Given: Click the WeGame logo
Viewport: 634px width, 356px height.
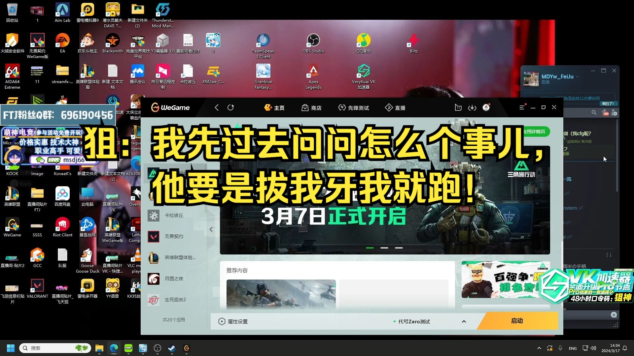Looking at the screenshot, I should (x=170, y=107).
